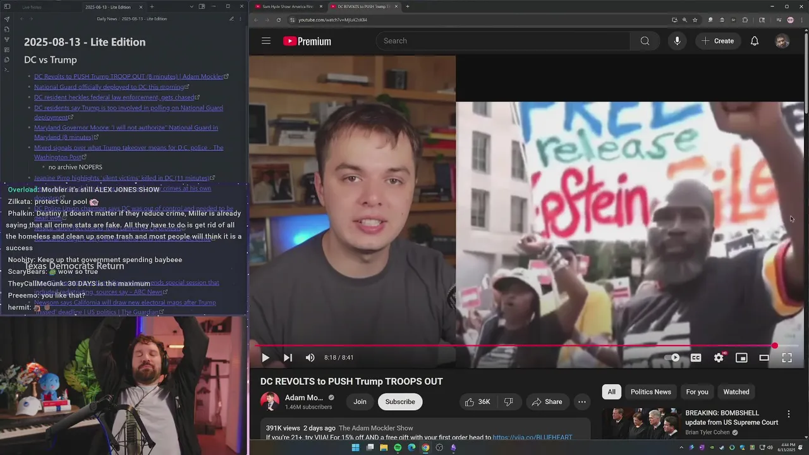Reload the YouTube page in Chrome
The height and width of the screenshot is (455, 809).
pos(279,20)
